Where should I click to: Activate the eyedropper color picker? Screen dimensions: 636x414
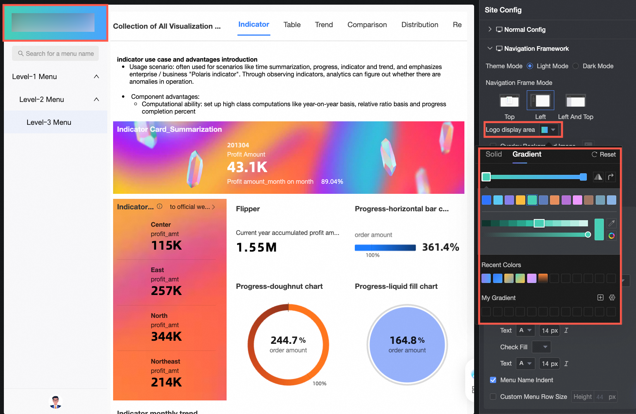point(612,223)
